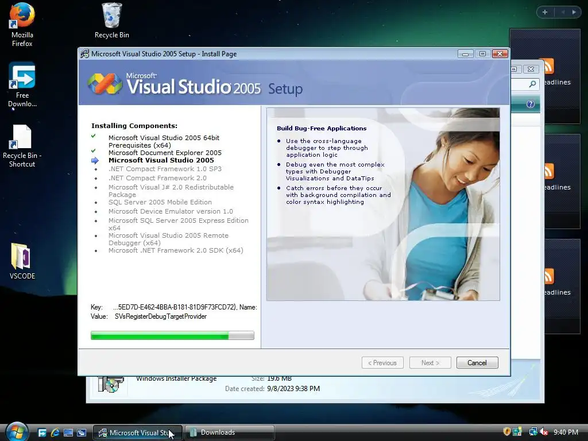Select '.NET Compact Framework 1.0 SP3' list entry

(165, 169)
